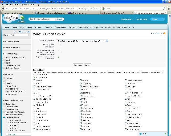Screen dimensions: 171x136
Task: Open the Chatter tab
Action: click(x=14, y=27)
